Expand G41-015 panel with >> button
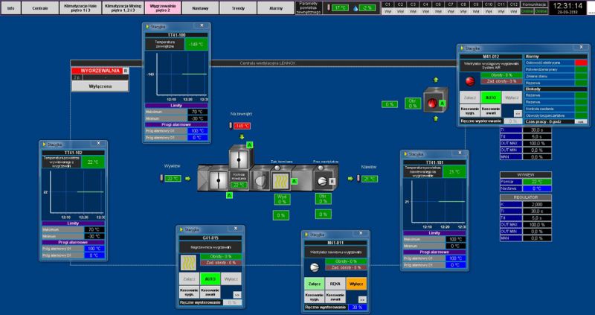595x315 pixels. tap(237, 293)
